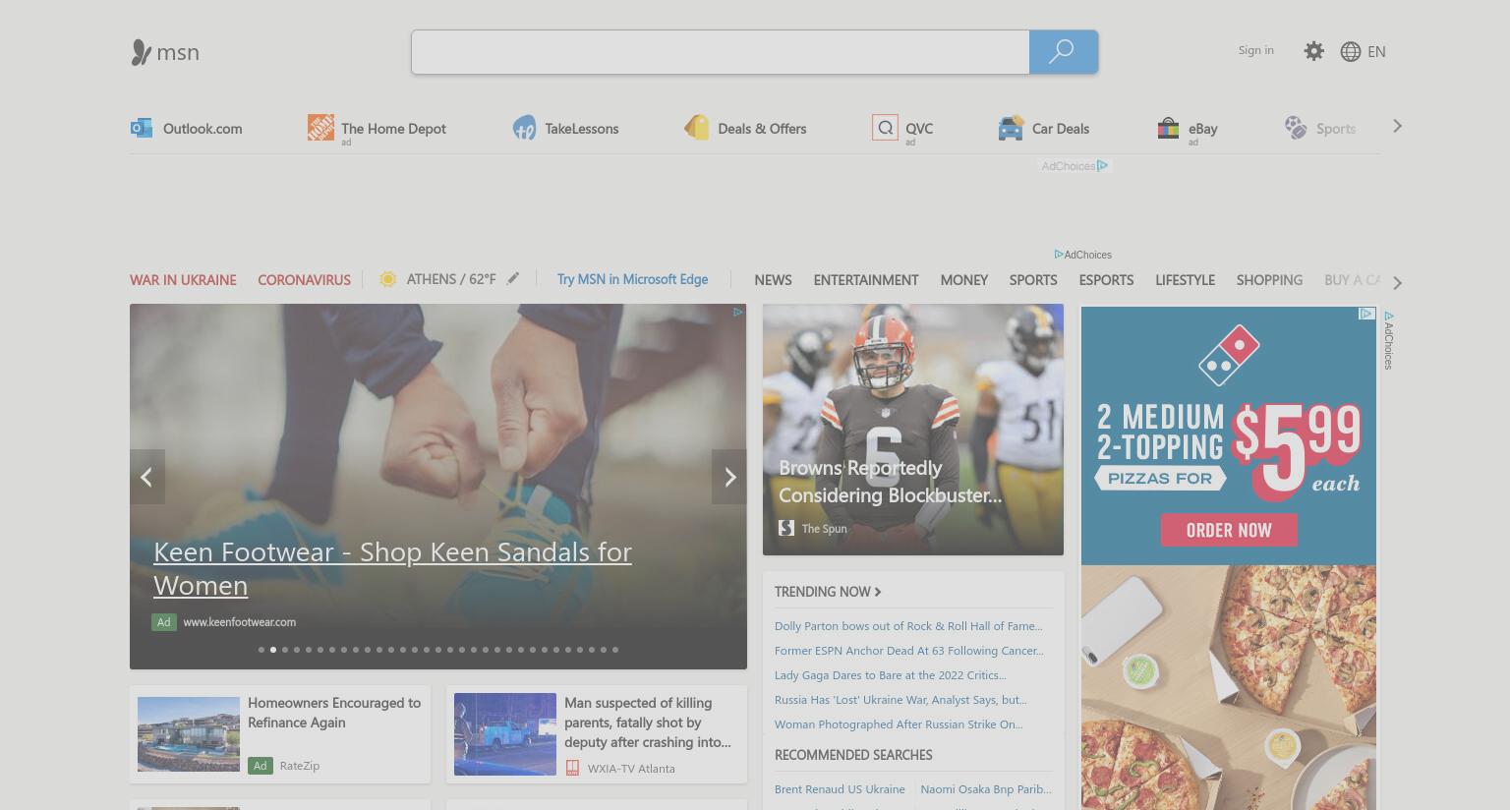This screenshot has width=1510, height=810.
Task: Click green Ad badge beside RateZip
Action: point(261,765)
